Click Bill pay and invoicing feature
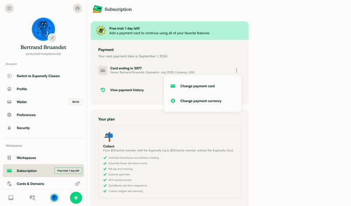The height and width of the screenshot is (206, 351). pos(120,169)
